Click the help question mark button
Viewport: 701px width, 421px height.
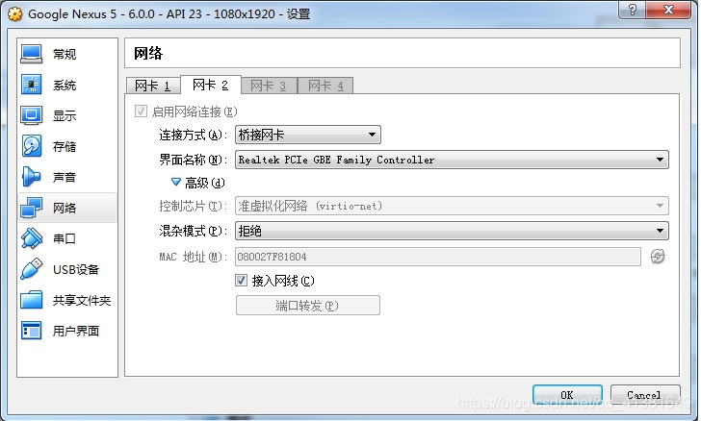[x=632, y=10]
